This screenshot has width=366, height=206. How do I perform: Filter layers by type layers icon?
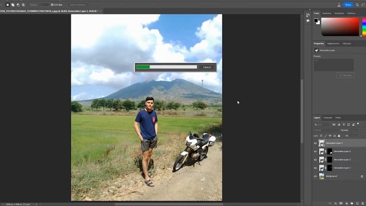pyautogui.click(x=344, y=125)
